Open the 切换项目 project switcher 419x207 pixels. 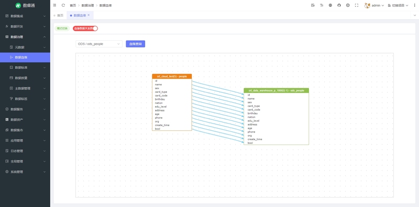click(398, 5)
